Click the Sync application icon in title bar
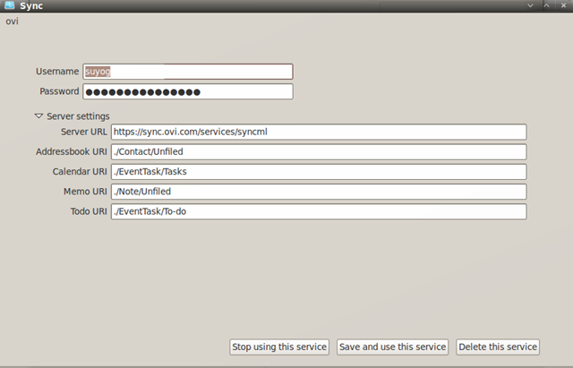The height and width of the screenshot is (368, 573). point(10,5)
